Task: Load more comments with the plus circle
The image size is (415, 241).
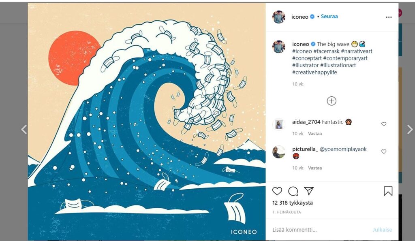Action: pos(332,101)
